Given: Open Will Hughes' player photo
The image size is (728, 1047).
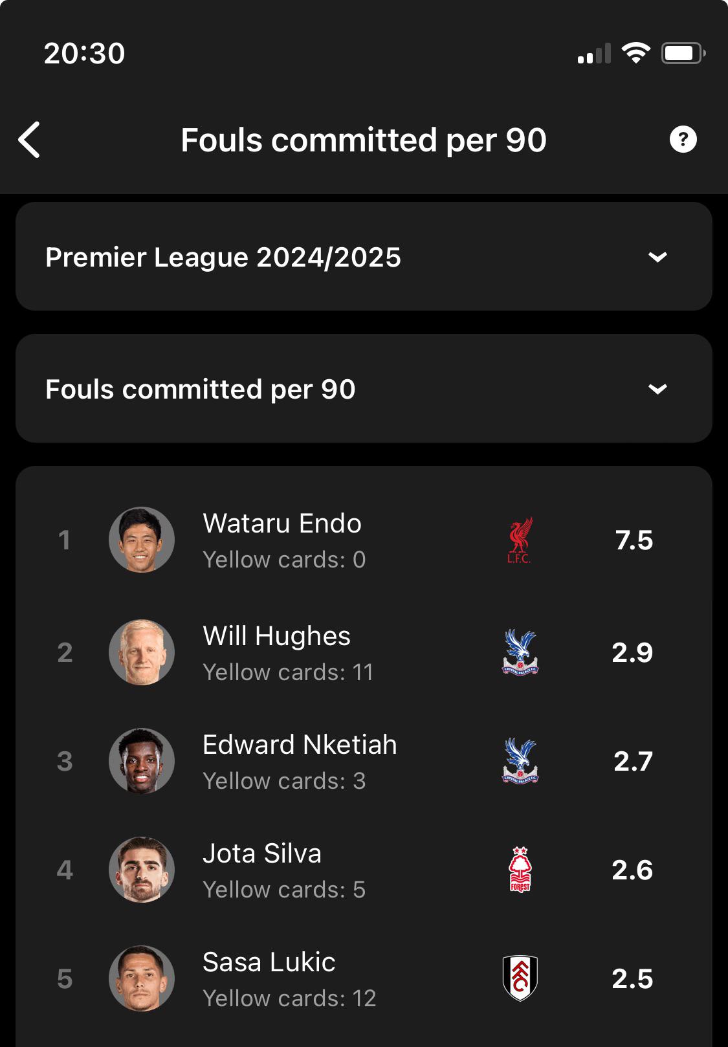Looking at the screenshot, I should [x=142, y=652].
